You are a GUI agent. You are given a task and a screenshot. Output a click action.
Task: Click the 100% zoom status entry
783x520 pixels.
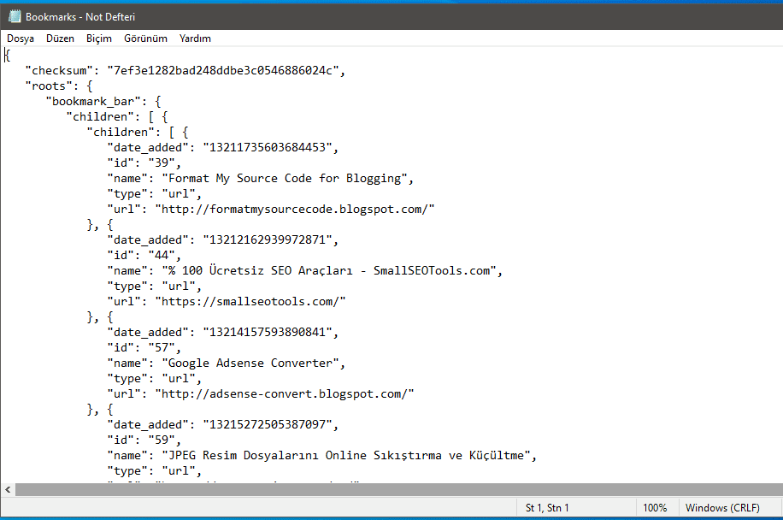[655, 507]
